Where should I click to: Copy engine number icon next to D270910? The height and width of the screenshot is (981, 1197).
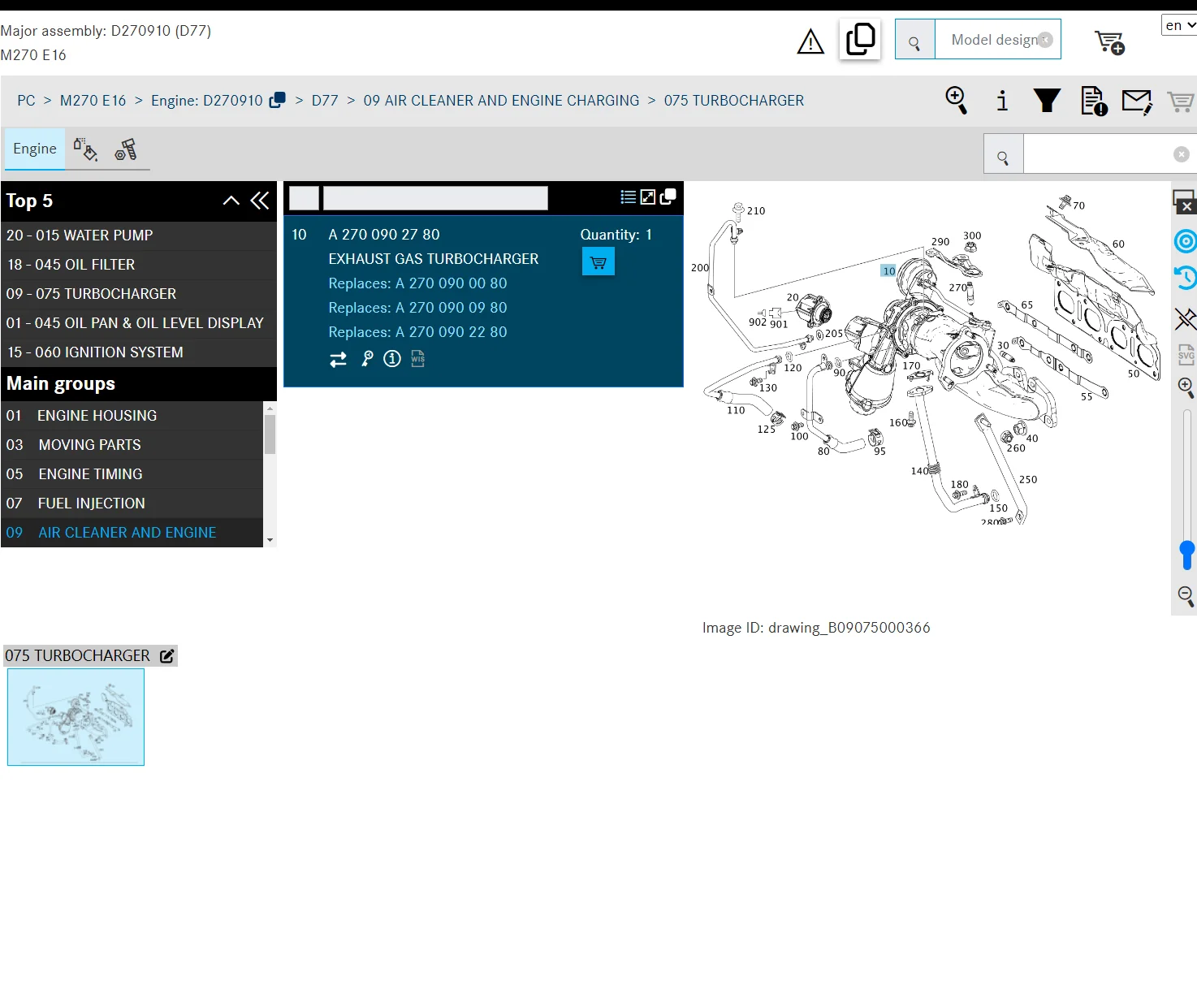pyautogui.click(x=278, y=100)
